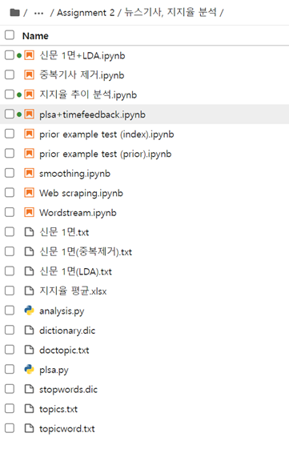Screen dimensions: 289x453
Task: Open the file name Web scraping.ipynb
Action: click(x=81, y=193)
